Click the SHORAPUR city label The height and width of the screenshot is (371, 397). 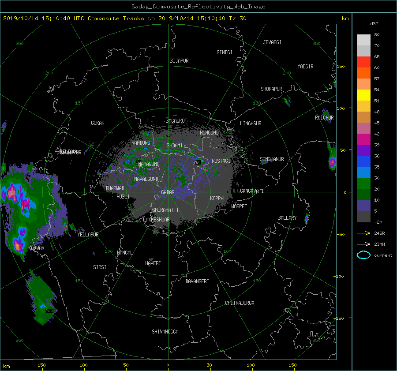pos(271,89)
